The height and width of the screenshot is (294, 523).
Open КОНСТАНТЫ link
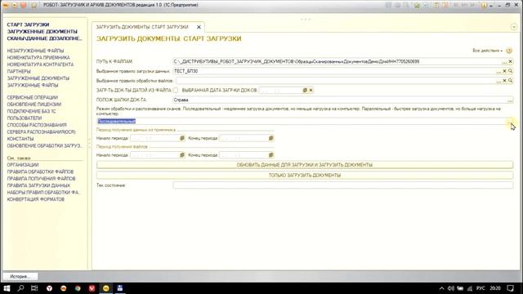[x=20, y=139]
